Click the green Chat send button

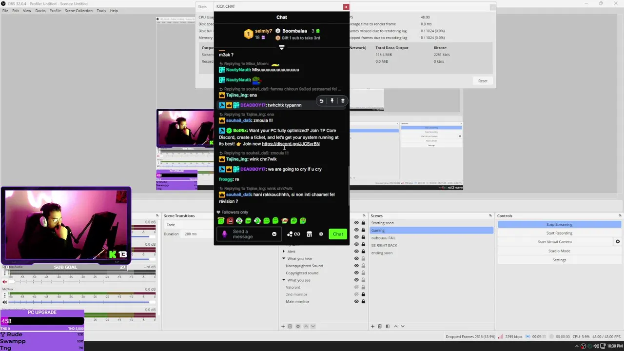tap(338, 234)
